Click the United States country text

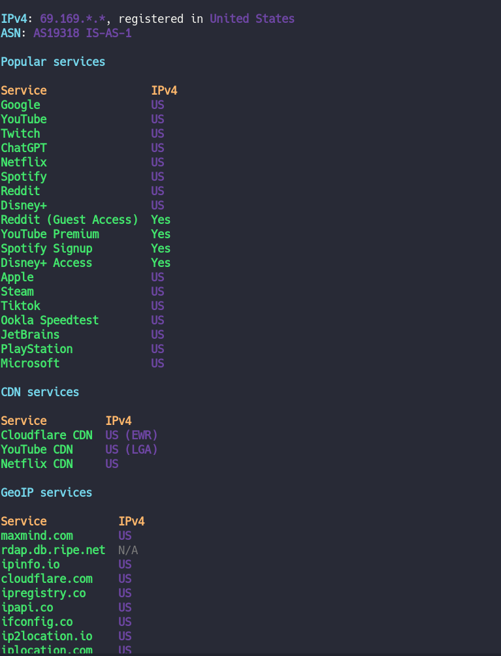[252, 19]
